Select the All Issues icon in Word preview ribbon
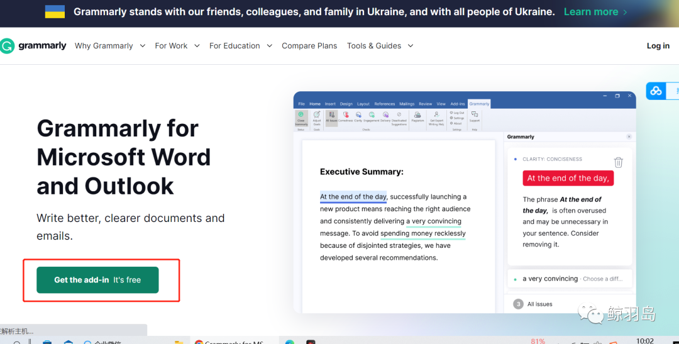Viewport: 679px width, 344px height. 331,116
